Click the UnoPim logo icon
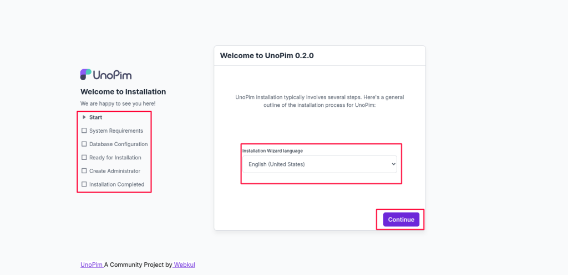The height and width of the screenshot is (275, 568). coord(86,75)
